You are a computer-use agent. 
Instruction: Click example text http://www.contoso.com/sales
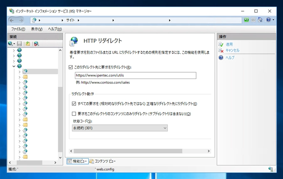pos(105,83)
